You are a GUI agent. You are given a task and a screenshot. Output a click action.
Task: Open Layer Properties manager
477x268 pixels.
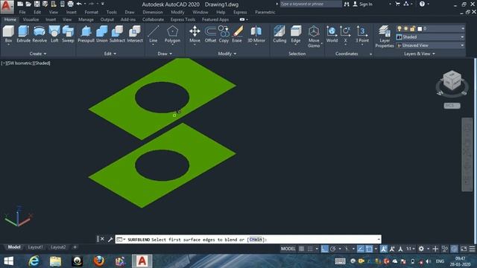(385, 36)
